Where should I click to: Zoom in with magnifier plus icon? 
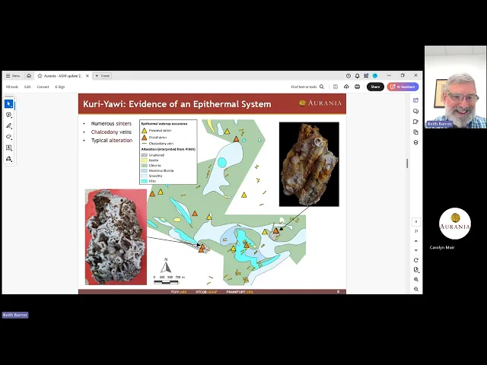[x=416, y=279]
